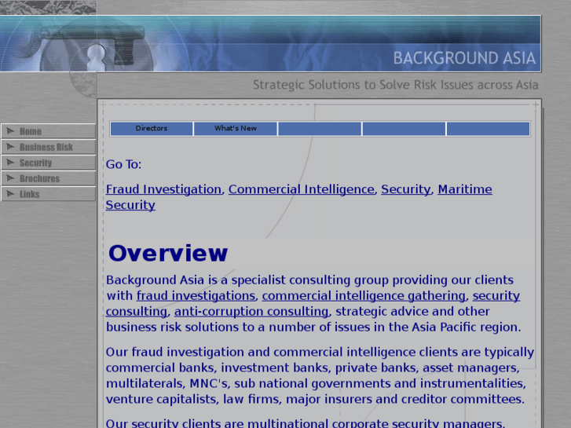Open the anti-corruption consulting link
The width and height of the screenshot is (571, 428).
251,312
